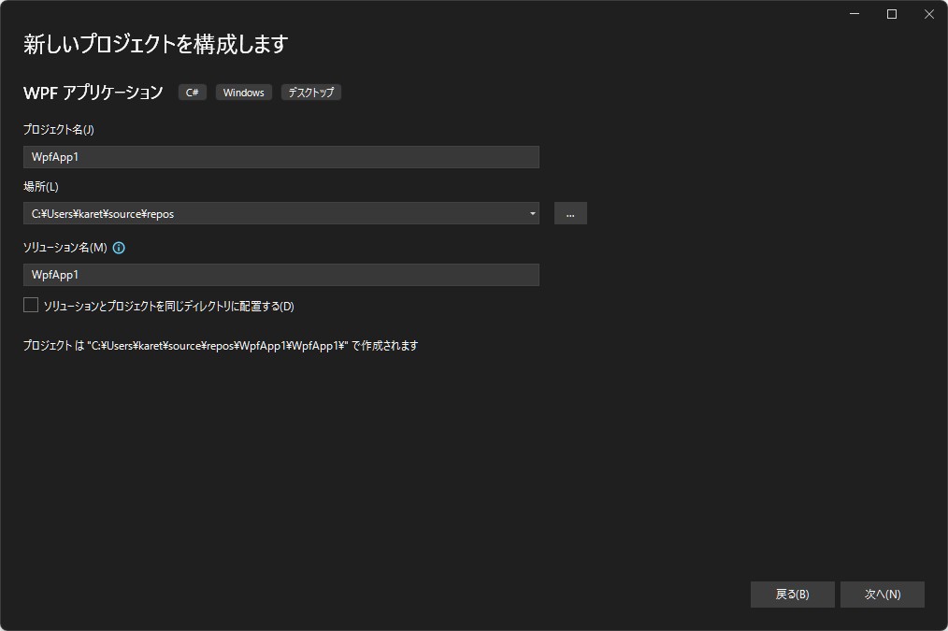The height and width of the screenshot is (631, 948).
Task: Click the Windows tag label
Action: pos(244,93)
